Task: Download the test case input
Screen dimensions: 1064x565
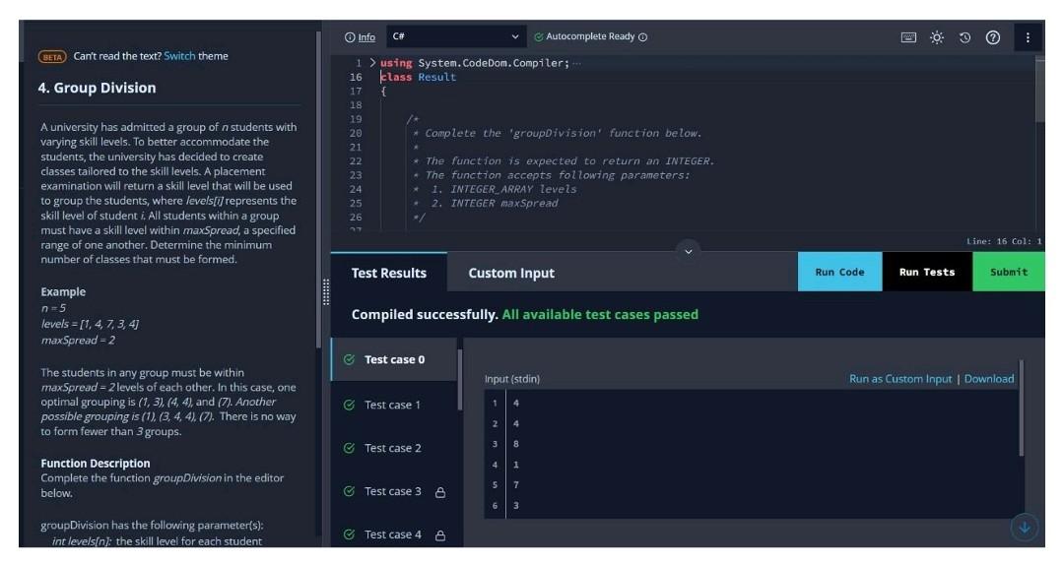Action: click(x=989, y=379)
